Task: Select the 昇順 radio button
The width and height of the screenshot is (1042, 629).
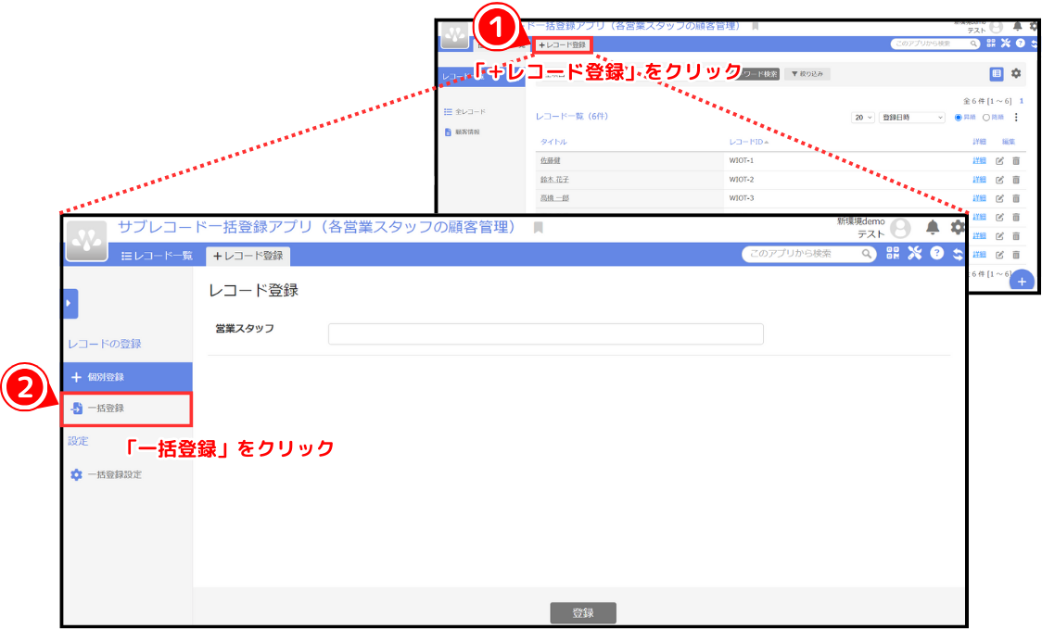Action: [959, 118]
